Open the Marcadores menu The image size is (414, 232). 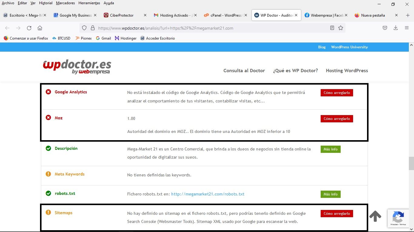[65, 3]
